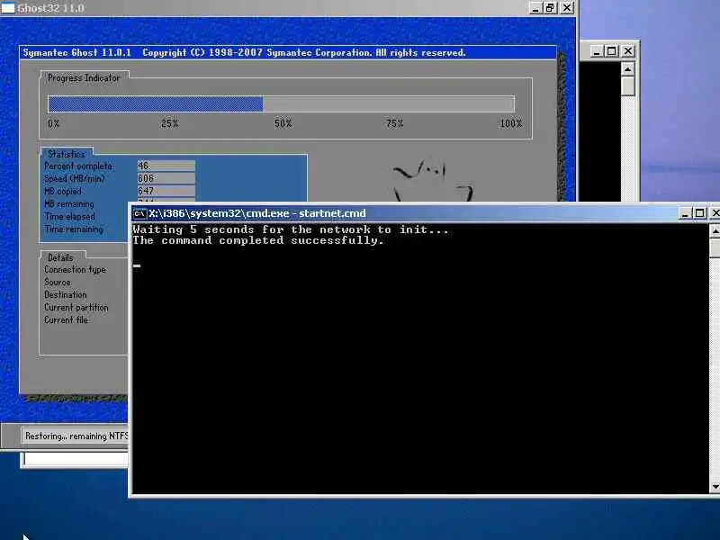The height and width of the screenshot is (540, 720).
Task: Click the 'Connection type' label
Action: point(75,269)
